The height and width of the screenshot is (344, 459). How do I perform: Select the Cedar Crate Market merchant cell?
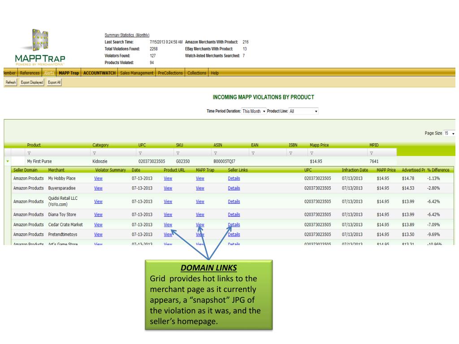pyautogui.click(x=65, y=225)
